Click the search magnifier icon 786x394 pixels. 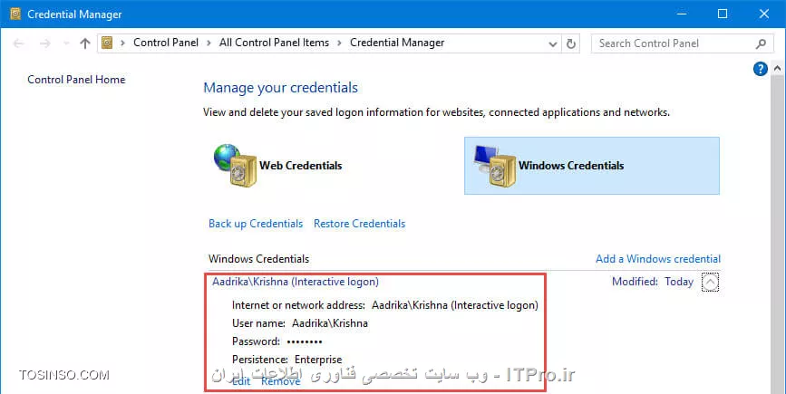point(761,43)
